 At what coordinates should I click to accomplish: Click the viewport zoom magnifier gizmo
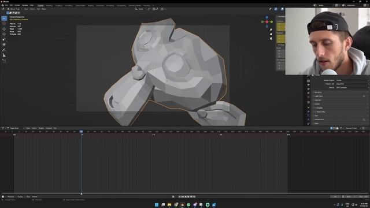pos(271,29)
